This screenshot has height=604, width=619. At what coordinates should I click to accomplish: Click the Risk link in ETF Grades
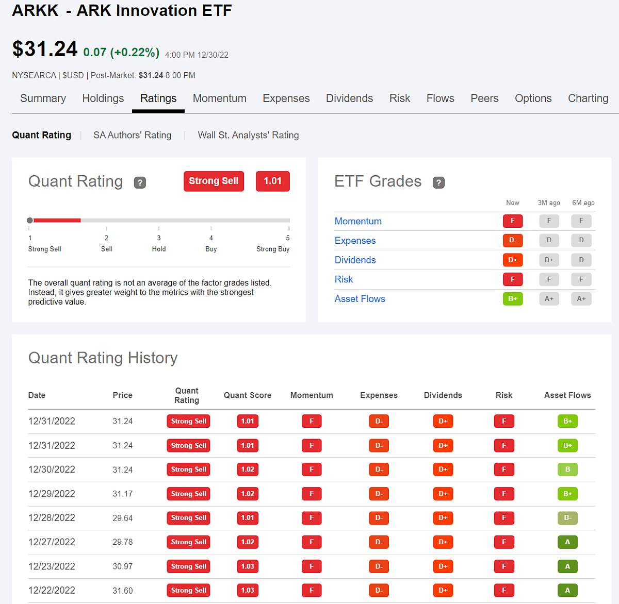(344, 279)
